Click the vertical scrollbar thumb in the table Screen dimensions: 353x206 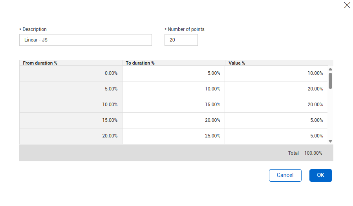point(330,81)
